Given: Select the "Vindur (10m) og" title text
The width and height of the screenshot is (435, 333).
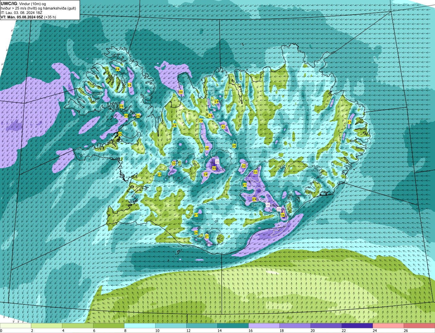Looking at the screenshot, I should [33, 4].
